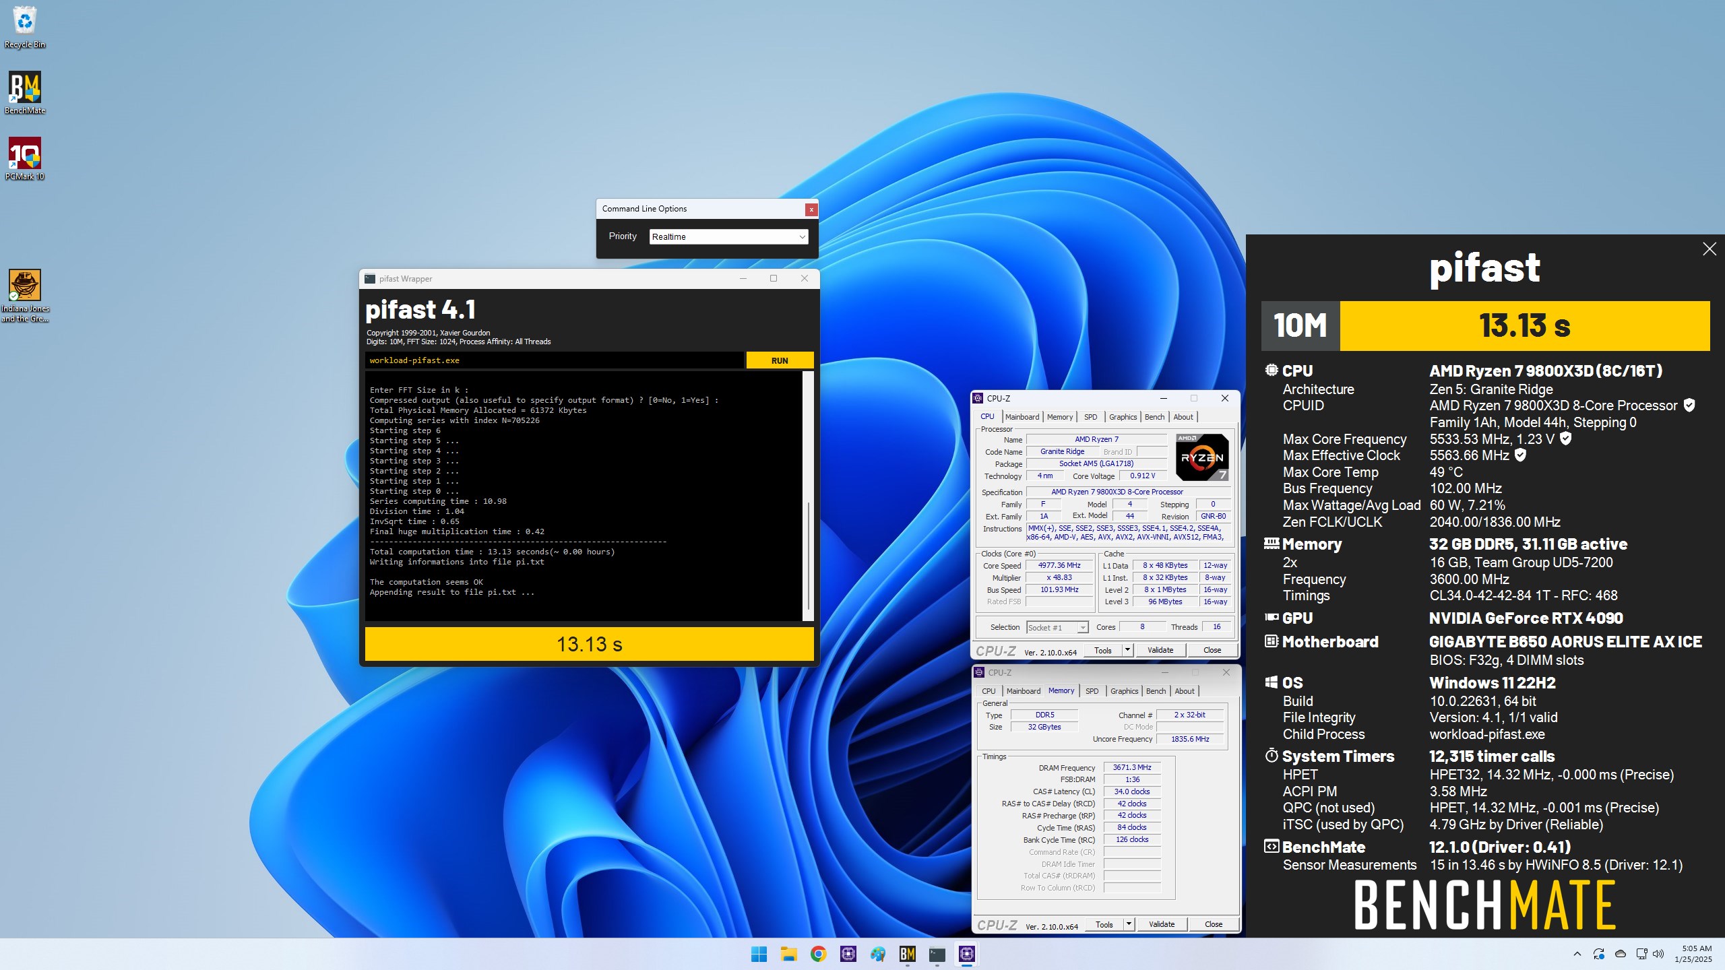Open About tab in upper CPU-Z window
The width and height of the screenshot is (1725, 970).
coord(1183,417)
